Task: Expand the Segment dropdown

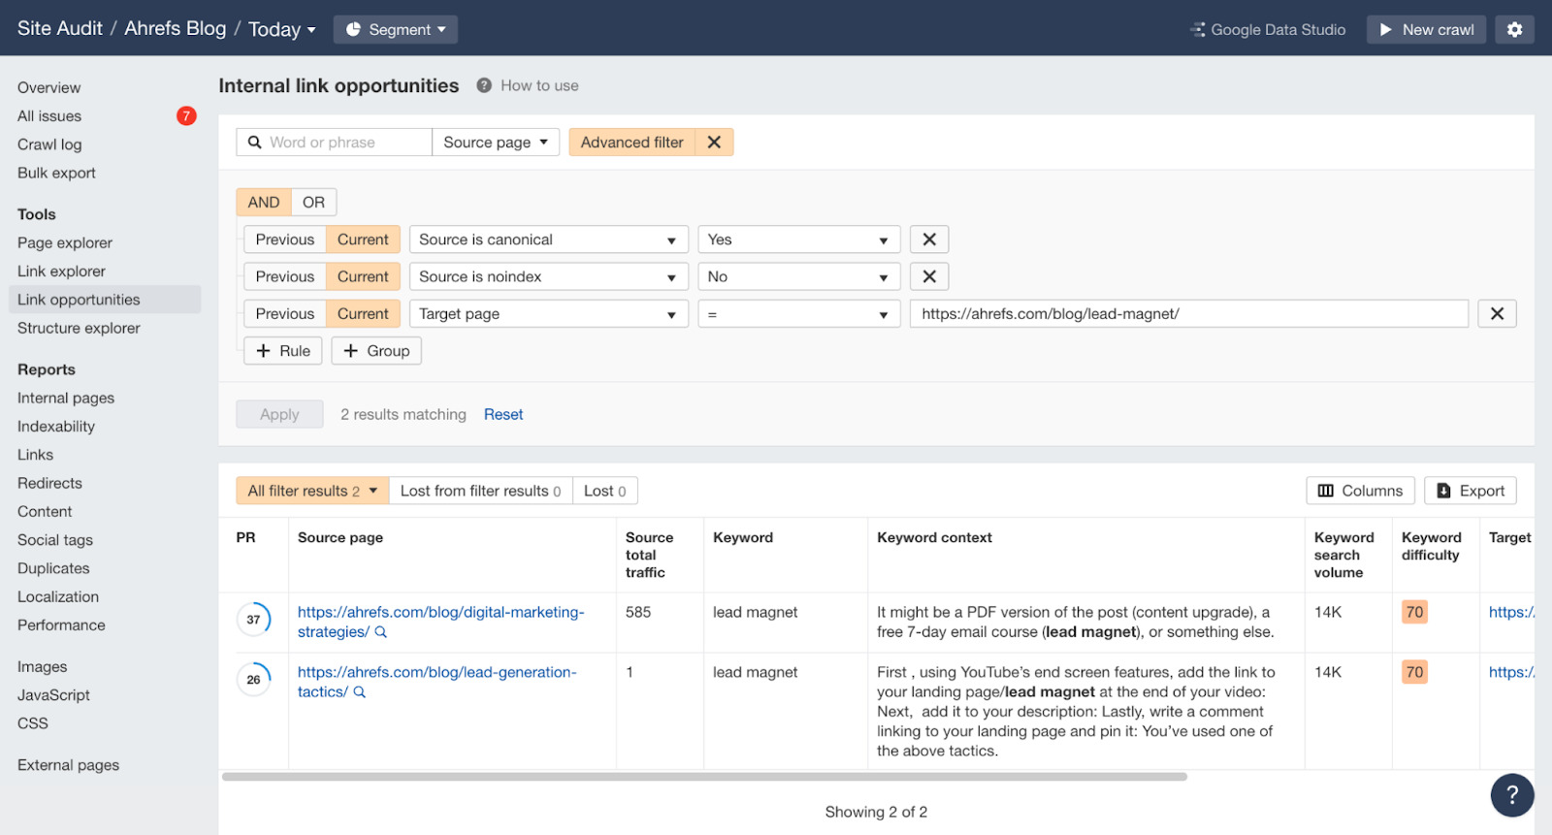Action: [396, 29]
